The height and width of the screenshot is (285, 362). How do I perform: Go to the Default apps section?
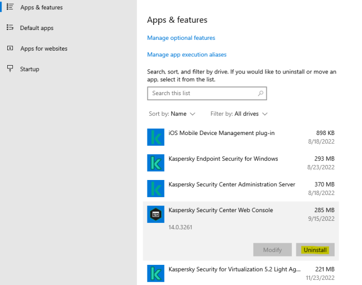point(36,28)
